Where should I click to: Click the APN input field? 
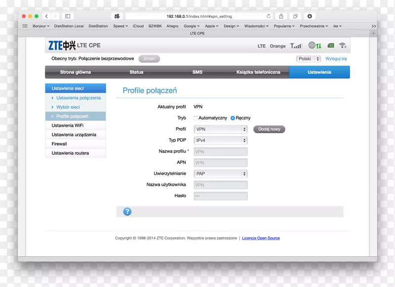pyautogui.click(x=220, y=163)
